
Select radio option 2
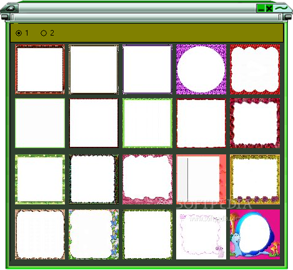pos(47,33)
